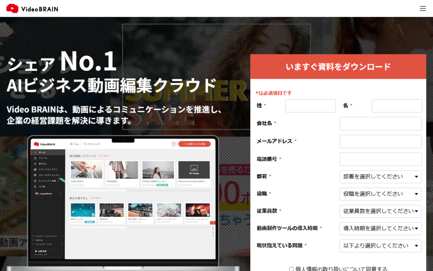Open the 現状抱えている問題 dropdown
The image size is (433, 271).
click(380, 246)
